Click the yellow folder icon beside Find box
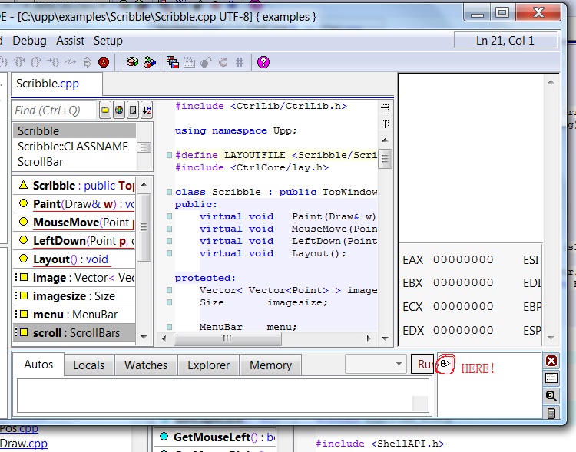This screenshot has width=576, height=452. click(106, 110)
